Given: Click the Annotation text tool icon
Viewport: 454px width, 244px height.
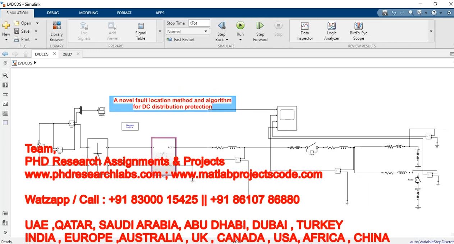Looking at the screenshot, I should click(5, 104).
